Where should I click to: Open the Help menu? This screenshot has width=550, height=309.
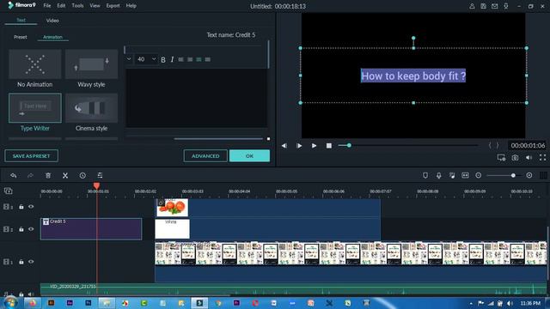(x=131, y=6)
